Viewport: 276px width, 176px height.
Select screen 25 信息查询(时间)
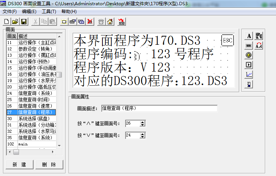click(31, 100)
